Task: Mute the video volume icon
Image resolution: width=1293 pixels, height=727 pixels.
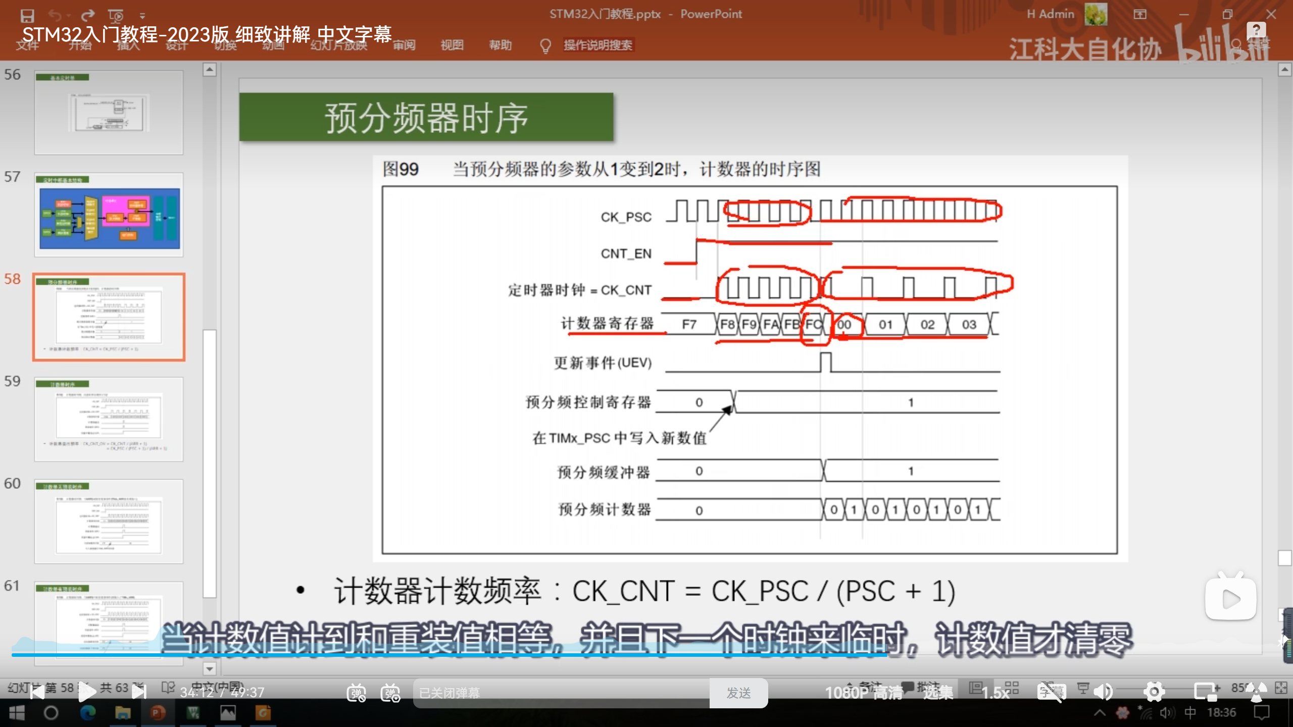Action: [1103, 692]
